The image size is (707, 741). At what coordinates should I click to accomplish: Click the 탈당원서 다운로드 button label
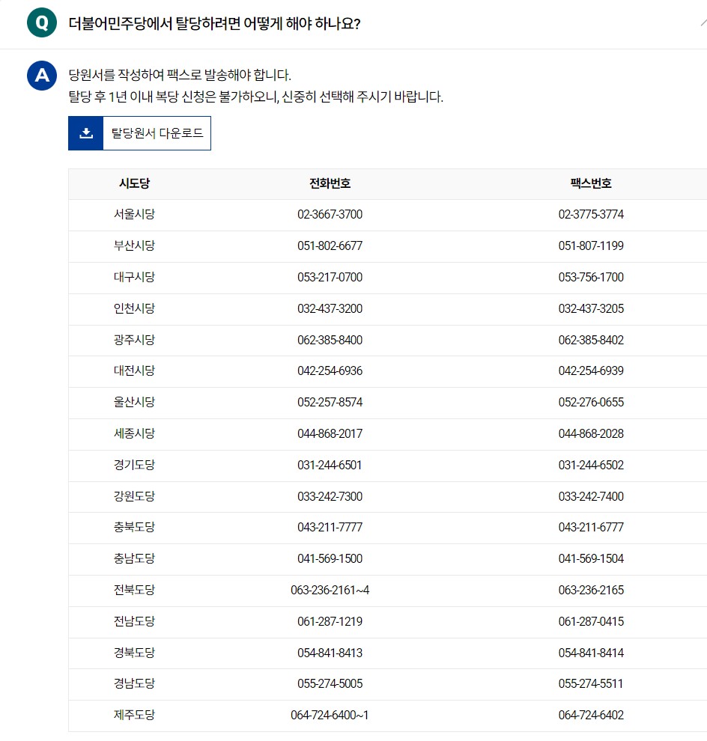pyautogui.click(x=157, y=133)
